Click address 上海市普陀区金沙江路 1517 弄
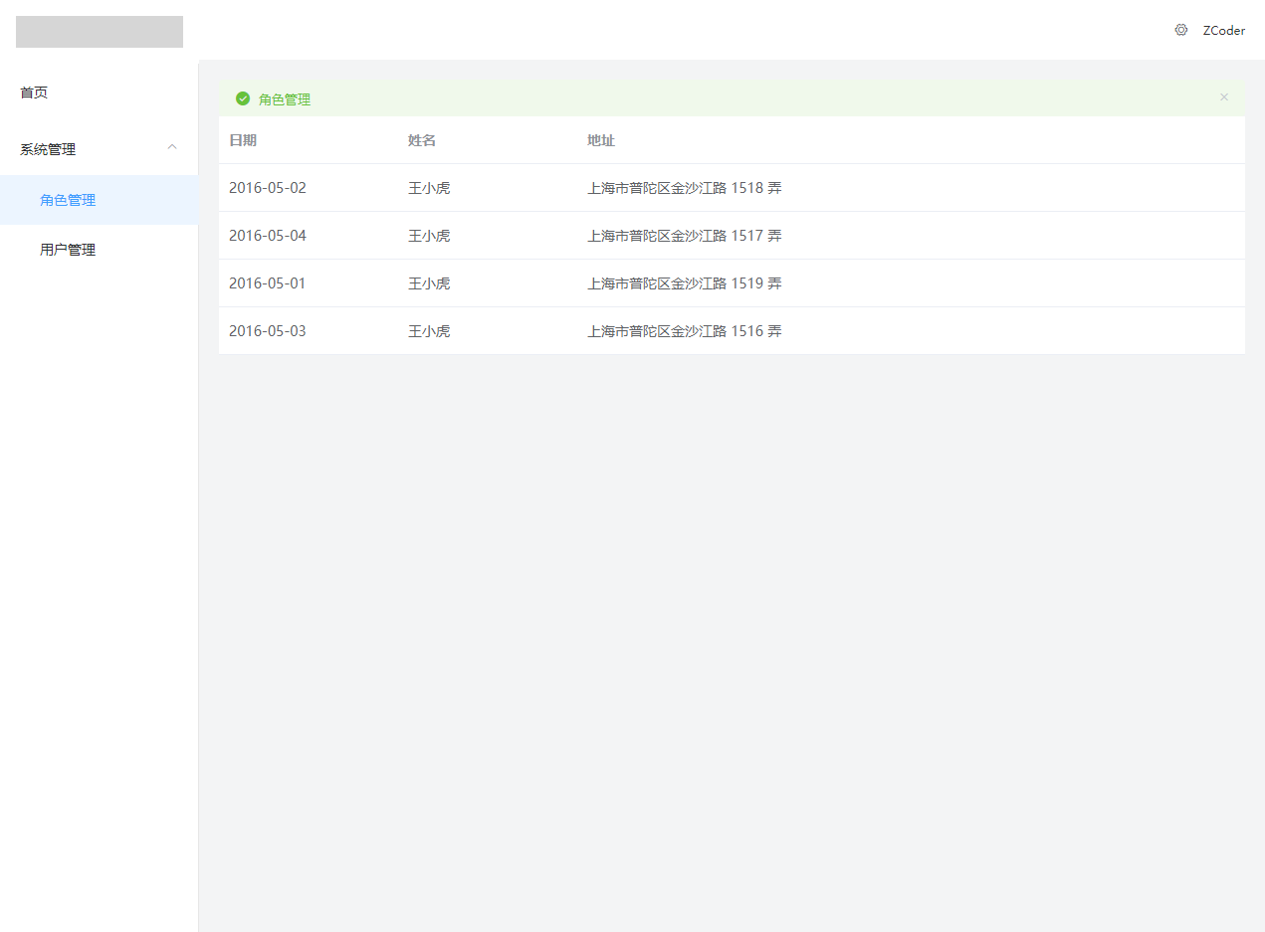This screenshot has width=1265, height=932. click(x=685, y=236)
